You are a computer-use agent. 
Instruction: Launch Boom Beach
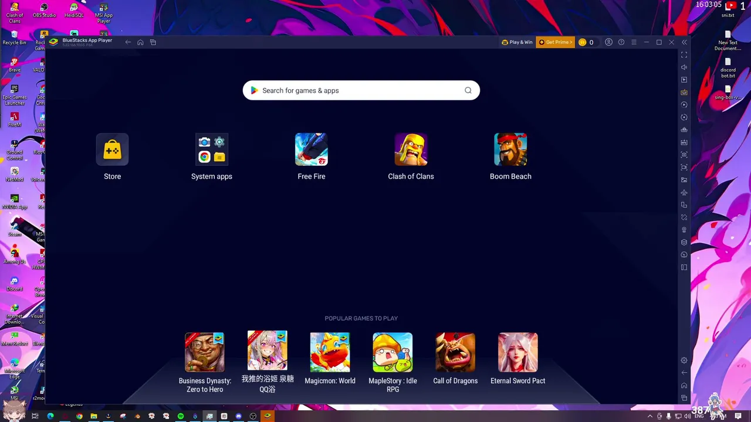[510, 150]
